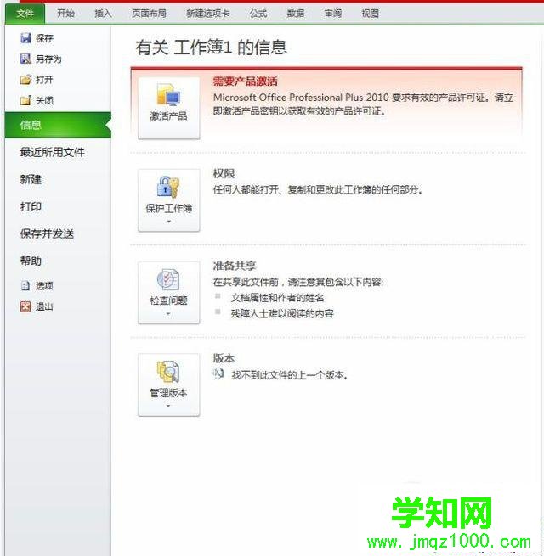Open 保存并发送 (Save & Send)

47,233
